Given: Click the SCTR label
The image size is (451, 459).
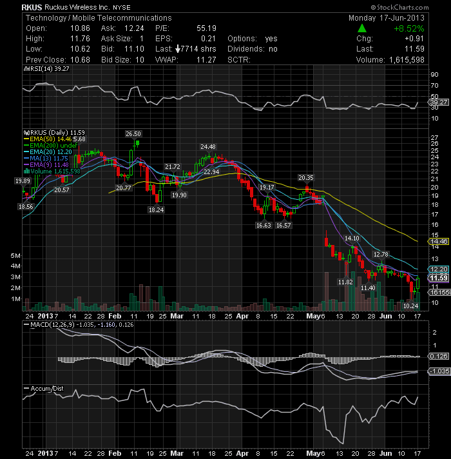Looking at the screenshot, I should (x=239, y=60).
